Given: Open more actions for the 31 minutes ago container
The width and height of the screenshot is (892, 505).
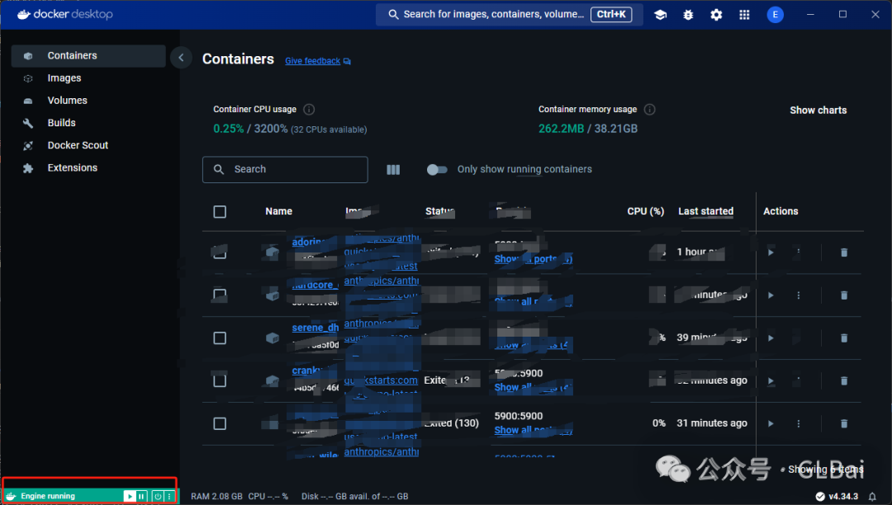Looking at the screenshot, I should click(x=799, y=423).
